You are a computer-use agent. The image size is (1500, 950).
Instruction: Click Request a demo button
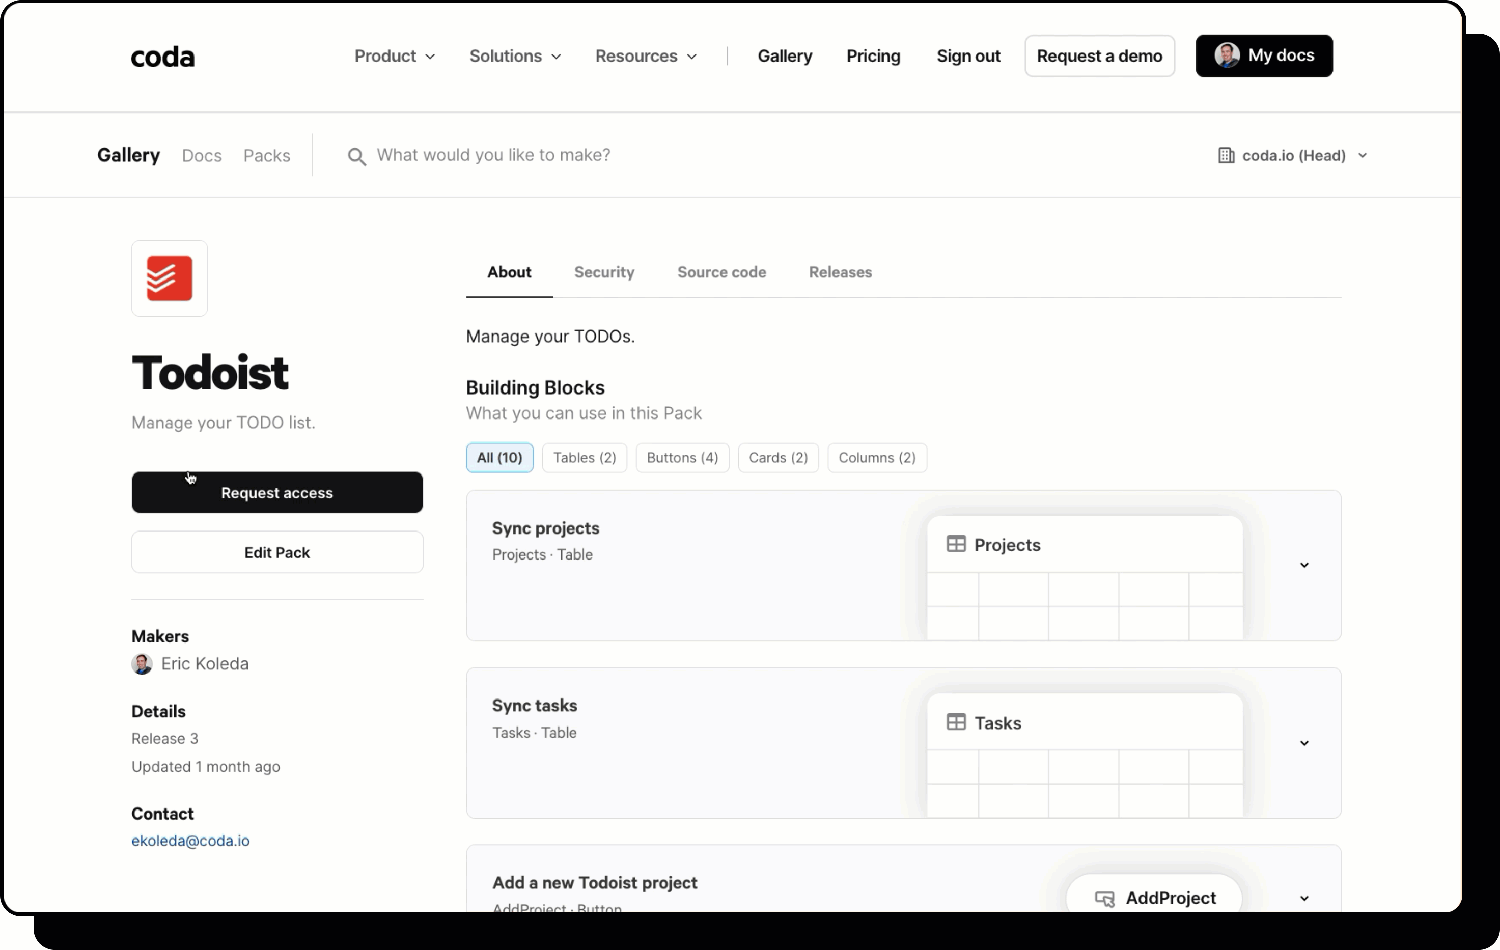click(1099, 56)
